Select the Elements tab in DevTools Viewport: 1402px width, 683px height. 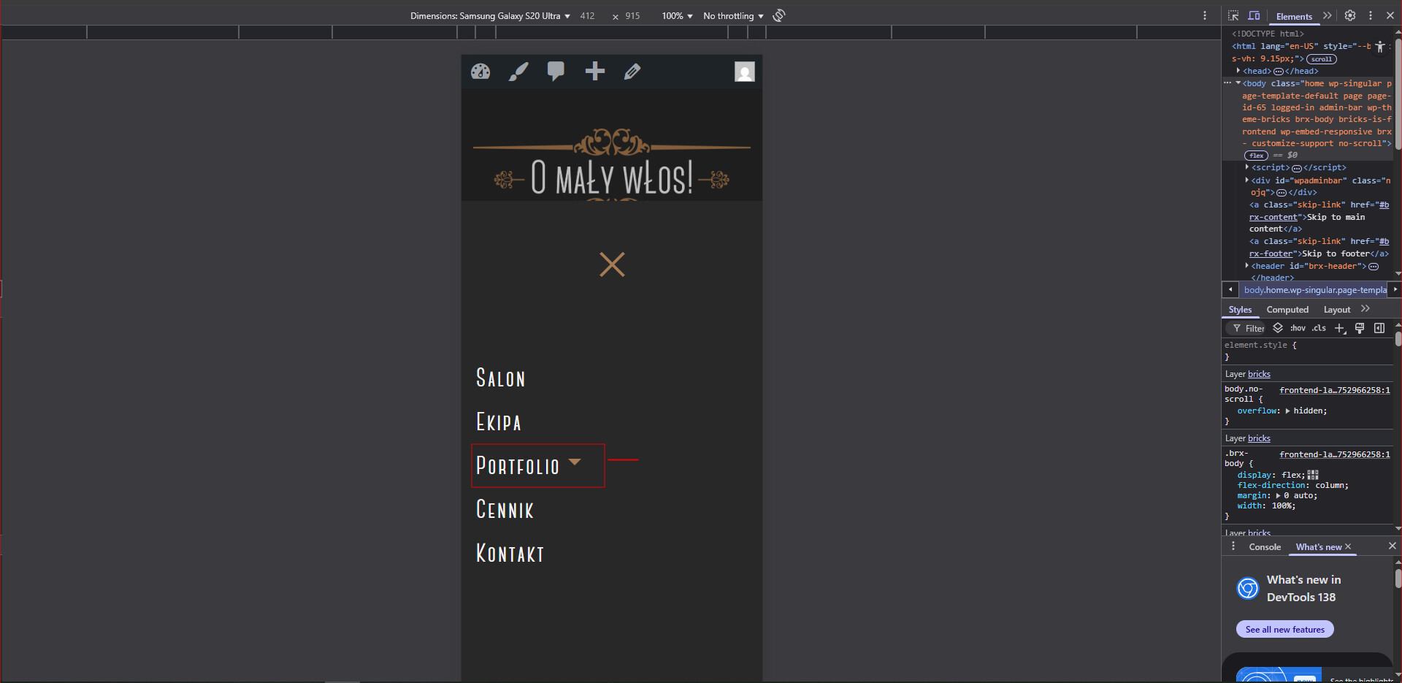(1294, 16)
